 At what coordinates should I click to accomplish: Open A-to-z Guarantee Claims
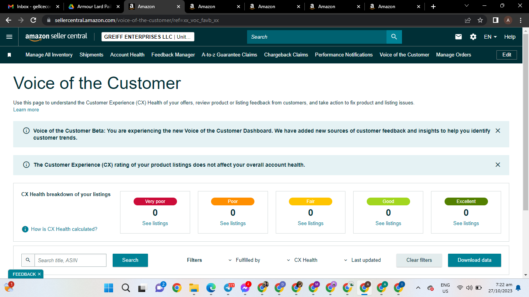(x=229, y=55)
